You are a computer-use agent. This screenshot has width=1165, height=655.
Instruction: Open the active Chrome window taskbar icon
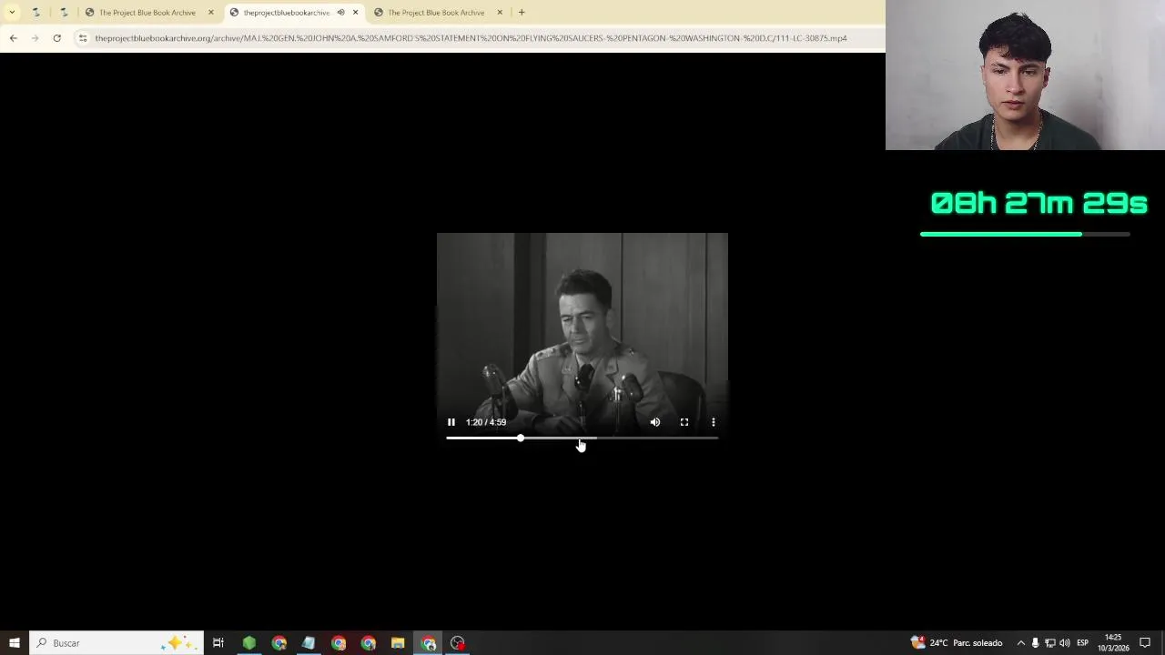click(x=429, y=643)
